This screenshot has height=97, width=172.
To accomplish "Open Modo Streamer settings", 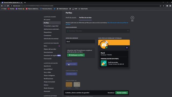I will tap(52, 88).
